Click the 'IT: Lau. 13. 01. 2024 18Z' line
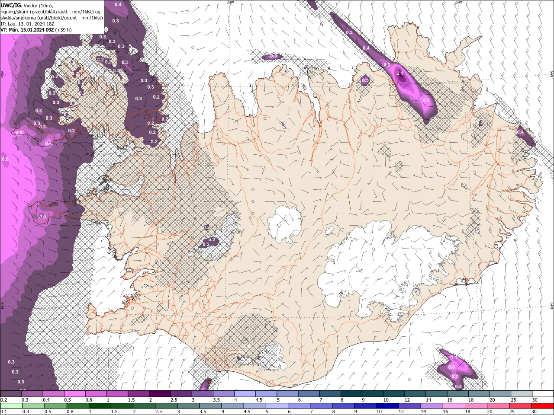Viewport: 554px width, 415px height. pos(27,24)
